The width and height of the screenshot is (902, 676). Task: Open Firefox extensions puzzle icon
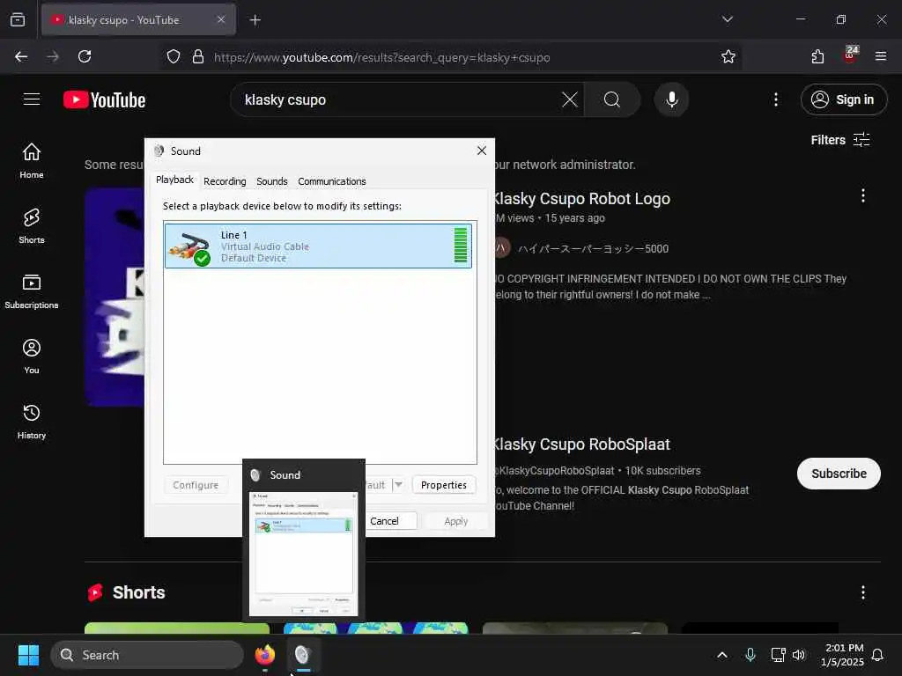tap(817, 56)
